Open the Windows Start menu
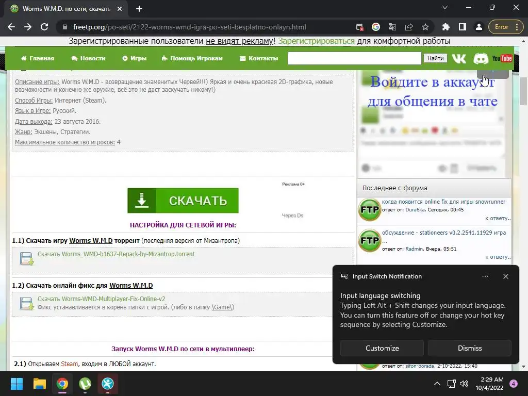This screenshot has width=528, height=396. point(16,384)
